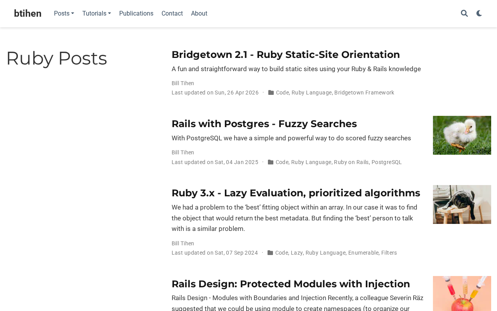The image size is (497, 311).
Task: Click the folder icon in Lazy Evaluation post
Action: point(270,253)
